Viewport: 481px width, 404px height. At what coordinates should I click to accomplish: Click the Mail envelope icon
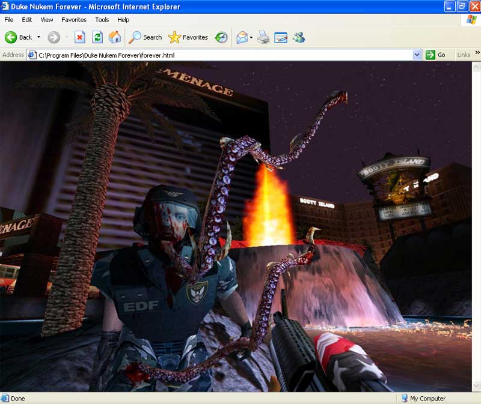coord(242,37)
